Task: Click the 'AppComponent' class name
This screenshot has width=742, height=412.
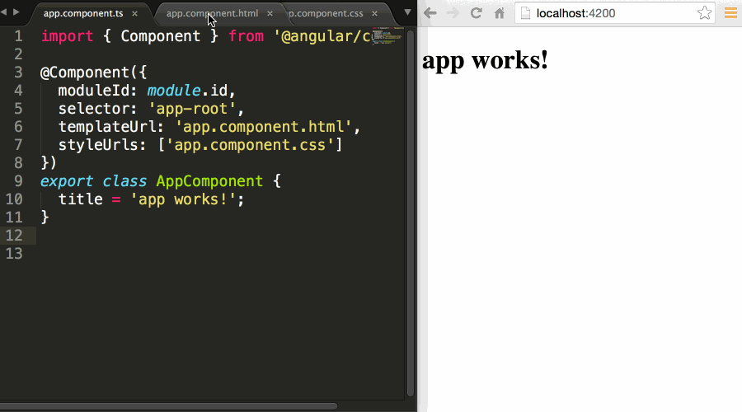Action: 209,181
